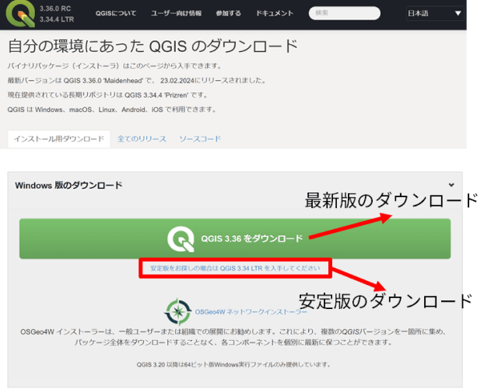The image size is (484, 389).
Task: Select the インストール用ダウンロード tab
Action: point(59,139)
